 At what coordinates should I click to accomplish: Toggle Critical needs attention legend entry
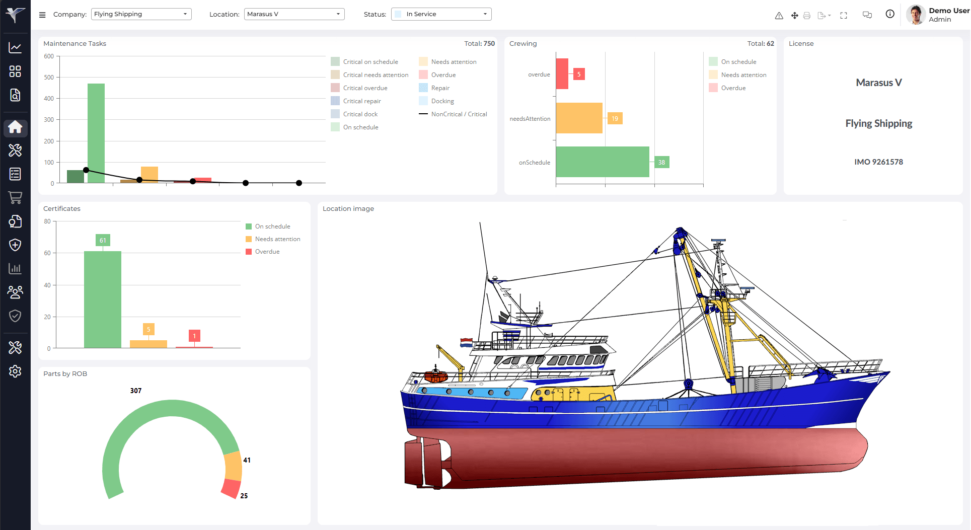click(369, 75)
